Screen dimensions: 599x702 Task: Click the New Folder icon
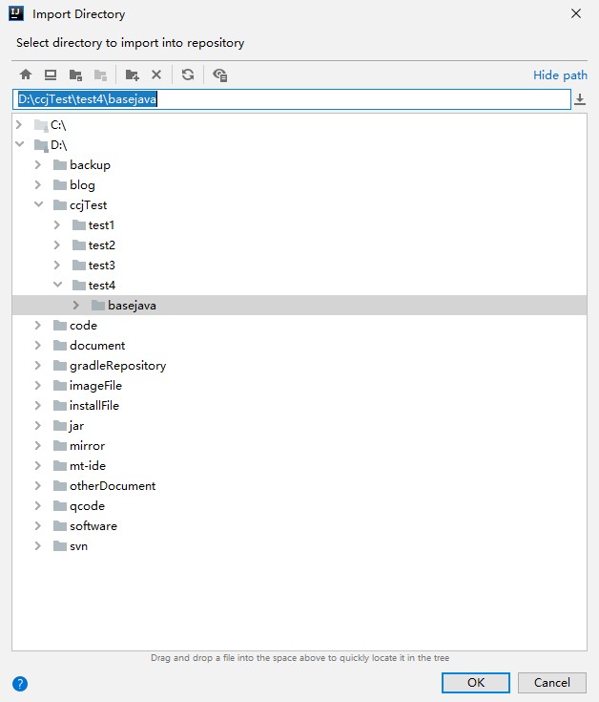[133, 74]
